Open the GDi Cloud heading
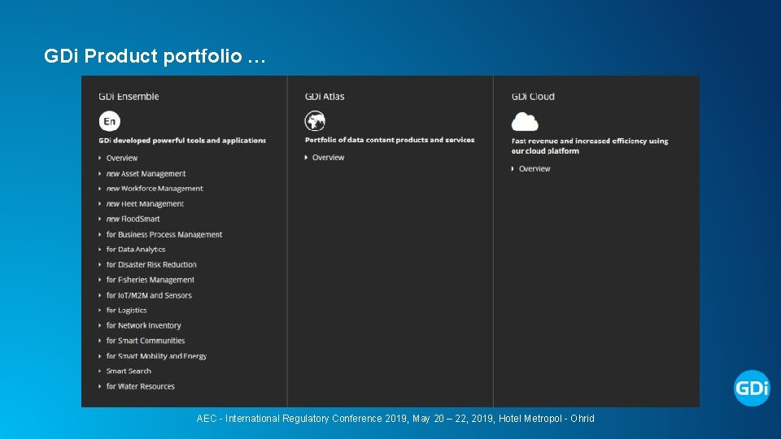The image size is (781, 439). click(533, 97)
